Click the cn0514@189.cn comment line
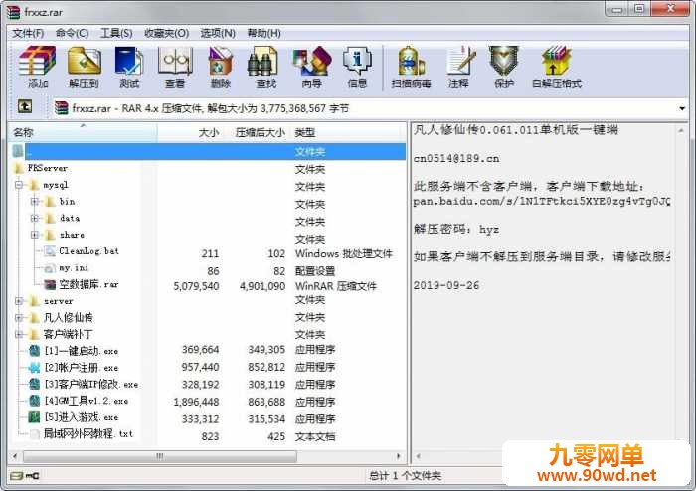Viewport: 696px width, 491px height. [456, 159]
